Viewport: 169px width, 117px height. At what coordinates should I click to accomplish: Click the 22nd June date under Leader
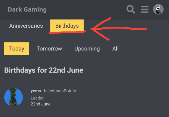click(41, 104)
